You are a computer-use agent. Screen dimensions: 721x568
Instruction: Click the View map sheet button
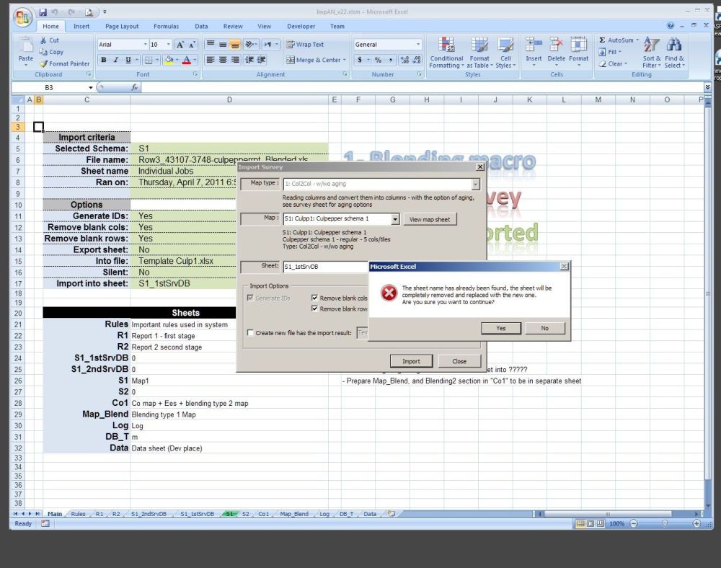coord(430,219)
